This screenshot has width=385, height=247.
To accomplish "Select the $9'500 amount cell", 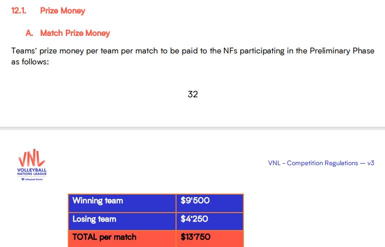I will pos(209,203).
